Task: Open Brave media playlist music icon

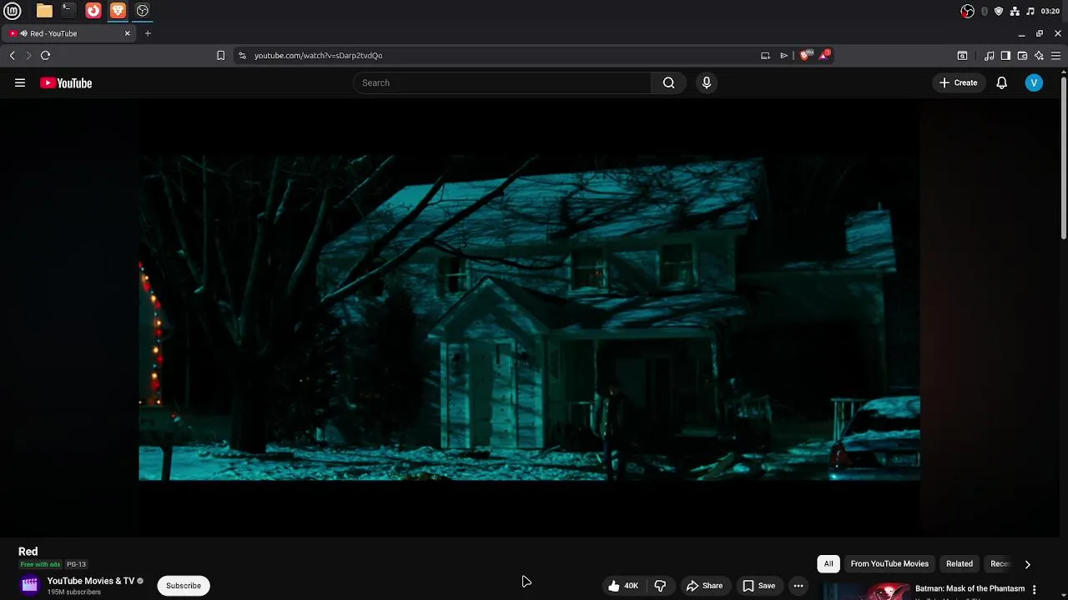Action: click(x=989, y=56)
